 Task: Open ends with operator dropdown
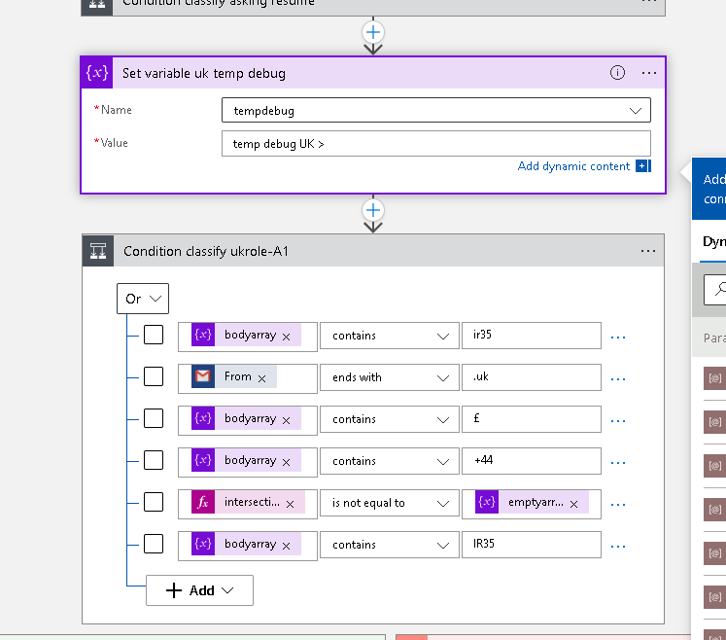point(390,377)
